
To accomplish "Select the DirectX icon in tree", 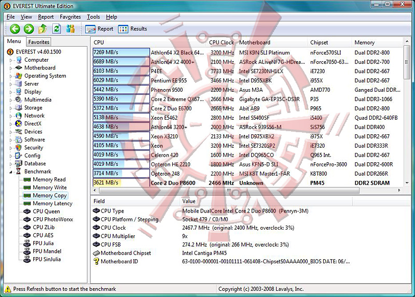I will (x=19, y=123).
